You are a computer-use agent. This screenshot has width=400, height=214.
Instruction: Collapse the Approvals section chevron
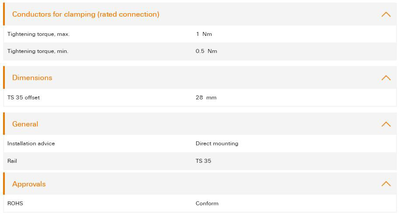pyautogui.click(x=386, y=184)
